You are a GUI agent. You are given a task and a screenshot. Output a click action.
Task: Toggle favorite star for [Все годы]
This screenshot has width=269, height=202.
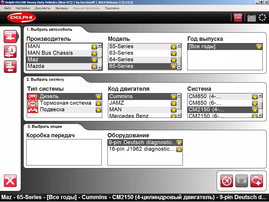tap(259, 47)
